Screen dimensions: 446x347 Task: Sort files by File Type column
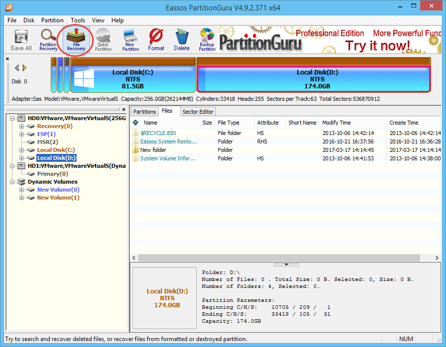tap(234, 123)
